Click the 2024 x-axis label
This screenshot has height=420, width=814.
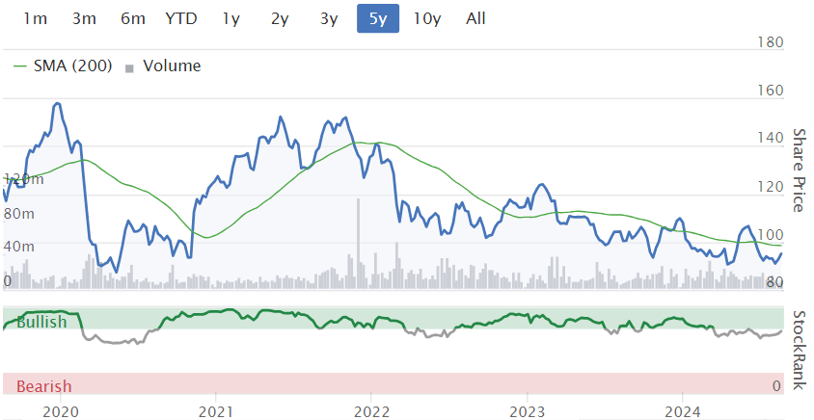click(x=682, y=411)
